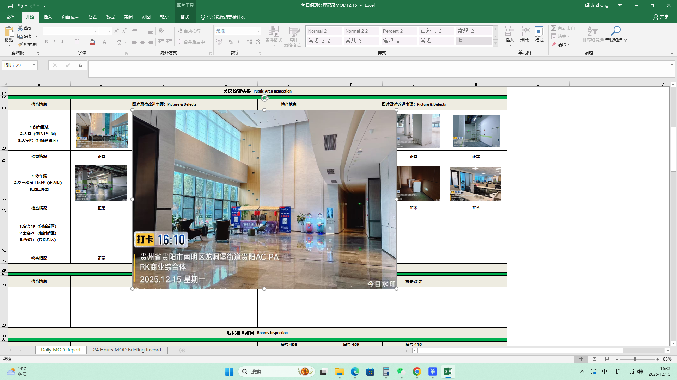This screenshot has height=380, width=677.
Task: Click the Insert Function fx icon
Action: click(80, 65)
